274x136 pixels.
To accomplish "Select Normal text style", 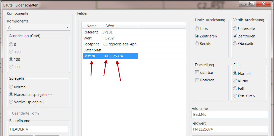I will tap(235, 73).
